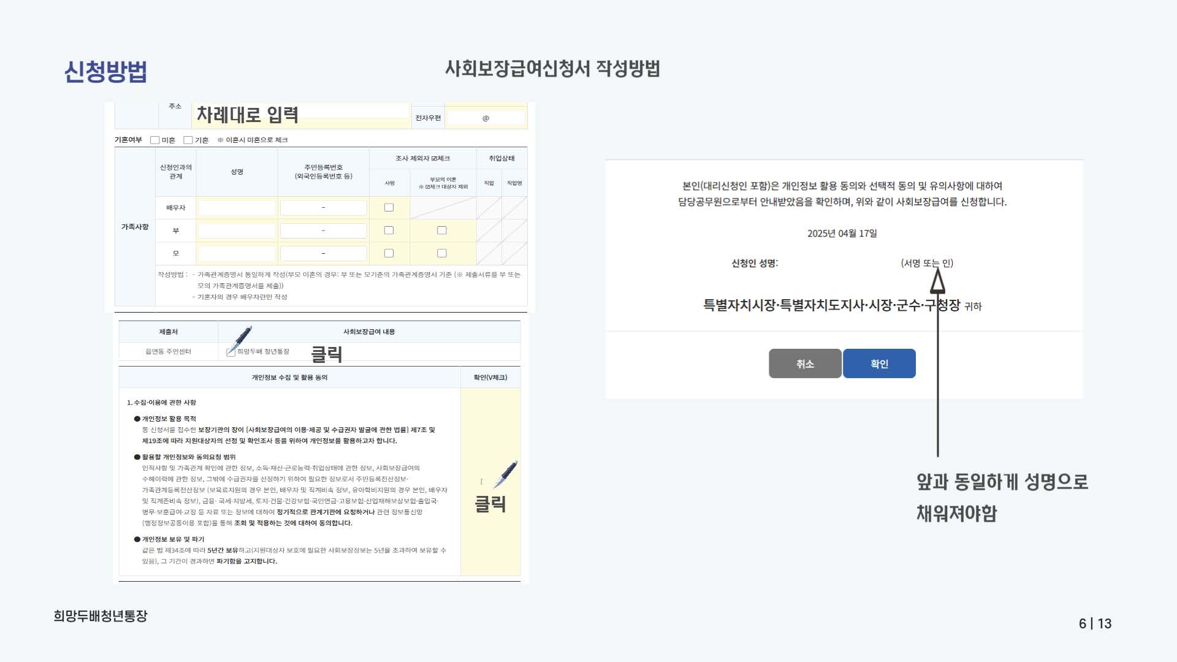
Task: Check 부모의 이혼 in the 모 row
Action: pos(442,253)
